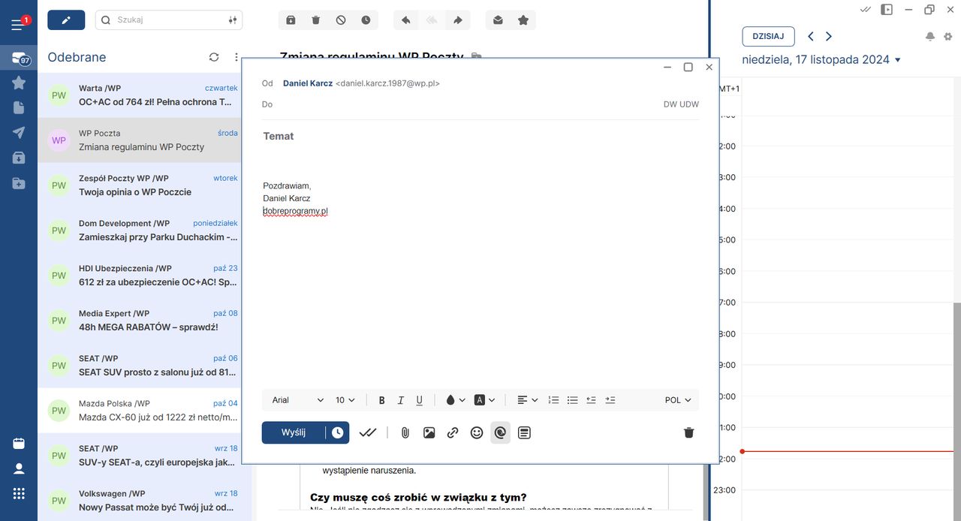Click DW UDW to add copy recipients
Screen dimensions: 961x521
click(x=681, y=104)
